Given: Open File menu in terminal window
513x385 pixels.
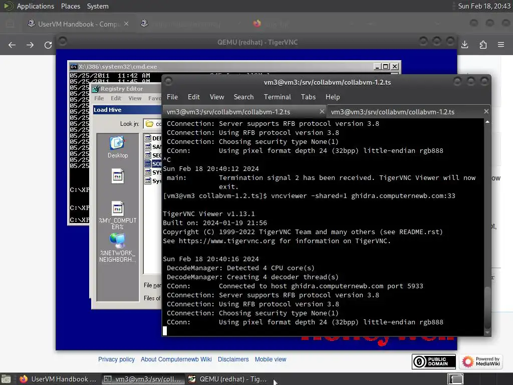Looking at the screenshot, I should click(x=172, y=97).
